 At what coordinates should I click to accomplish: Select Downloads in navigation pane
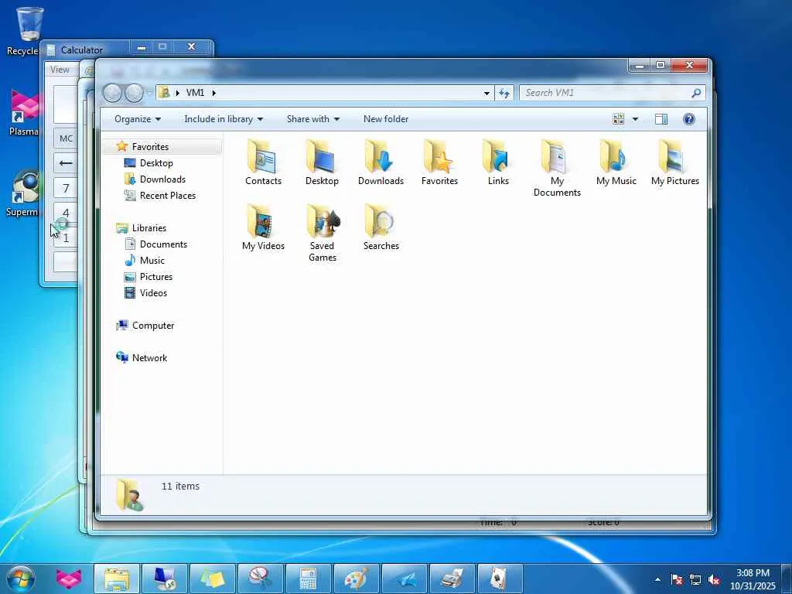pos(162,179)
